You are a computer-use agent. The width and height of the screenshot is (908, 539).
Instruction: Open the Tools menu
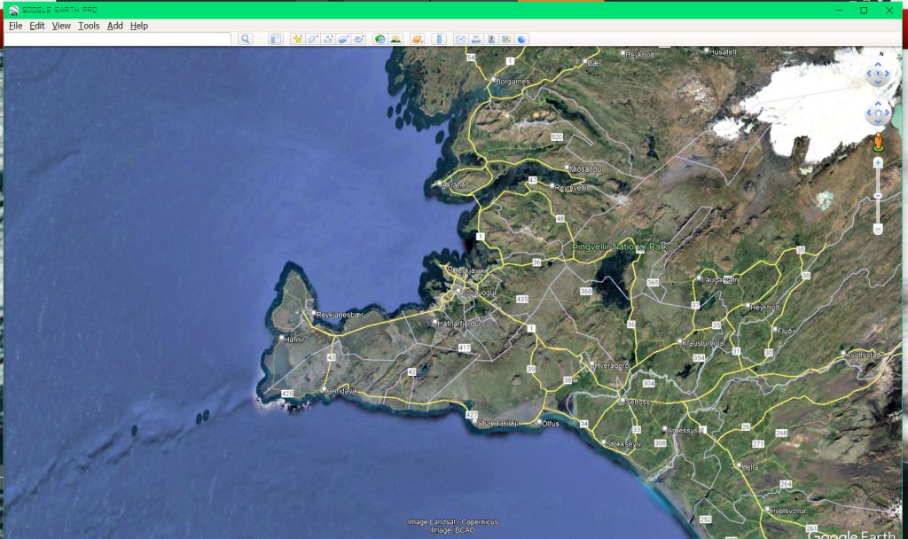coord(89,26)
